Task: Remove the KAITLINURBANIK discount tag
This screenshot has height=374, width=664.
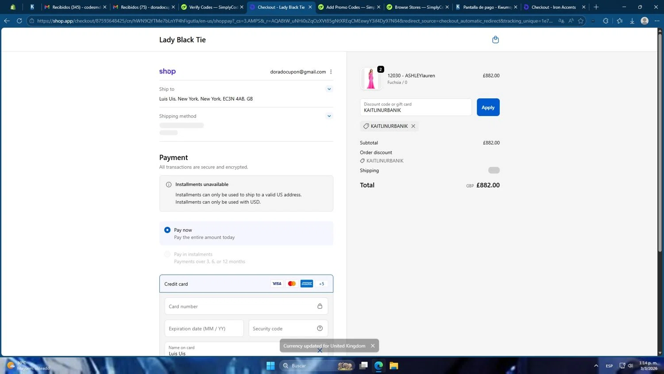Action: (x=413, y=126)
